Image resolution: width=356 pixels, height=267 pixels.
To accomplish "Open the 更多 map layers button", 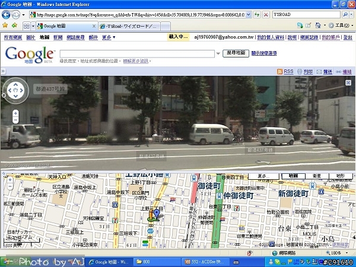I will [x=263, y=176].
